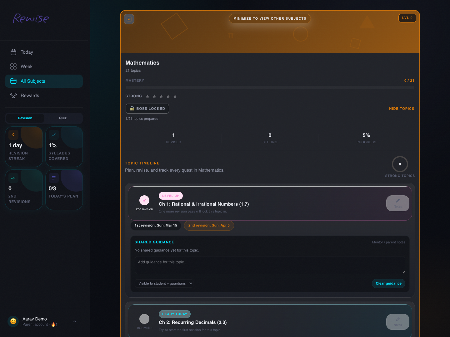450x337 pixels.
Task: Click Aarav Demo smiley avatar
Action: coord(13,321)
